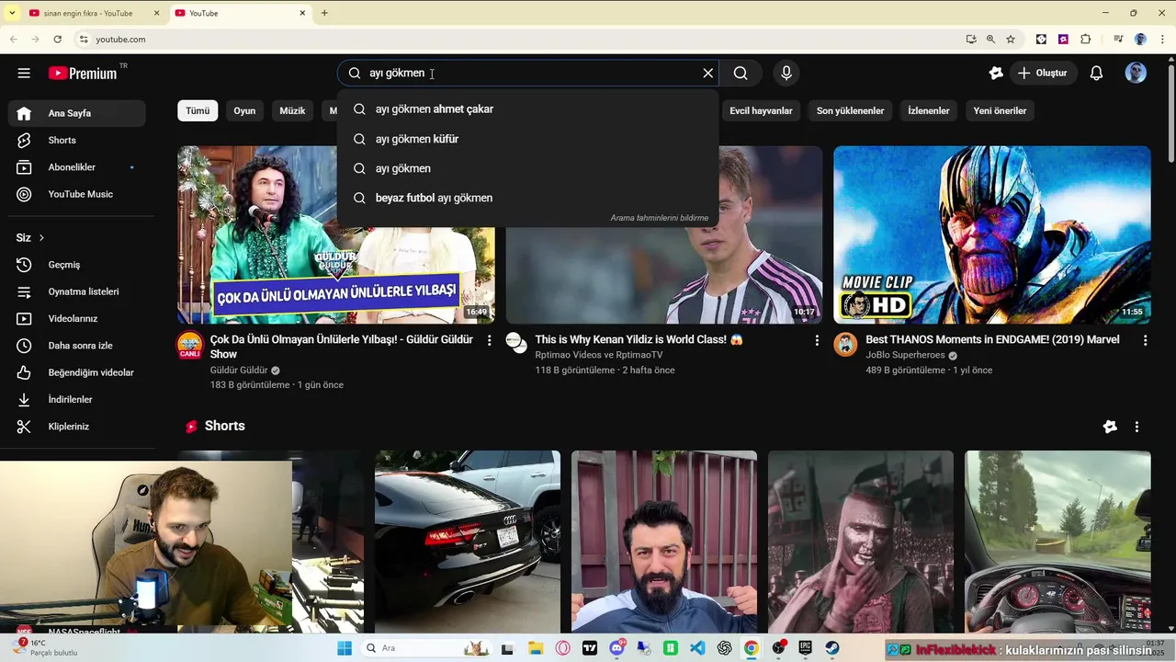
Task: Bookmark page with the star icon
Action: pos(1011,40)
